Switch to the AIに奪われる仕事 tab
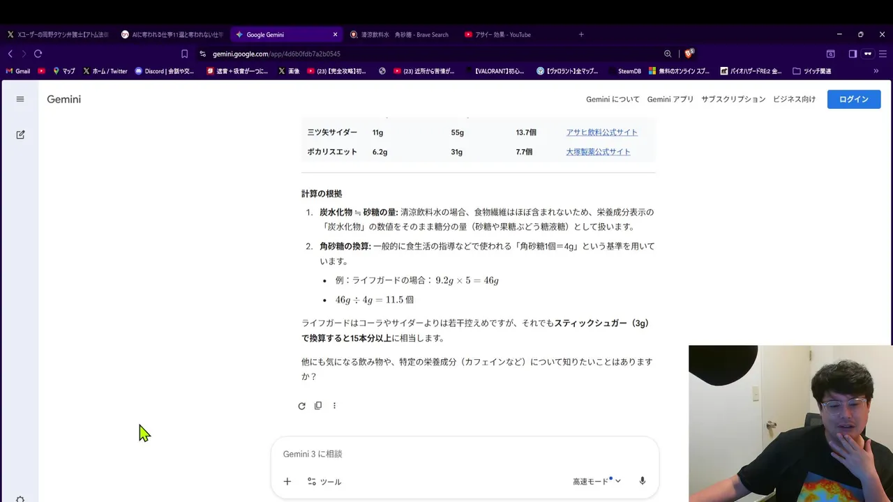The height and width of the screenshot is (502, 893). click(172, 34)
